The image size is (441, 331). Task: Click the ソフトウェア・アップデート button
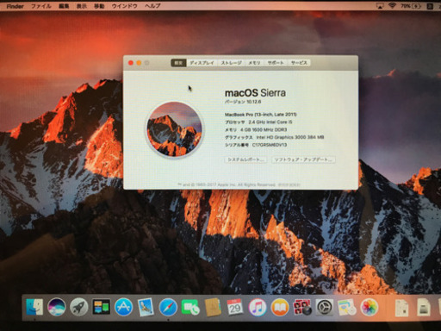pos(303,159)
